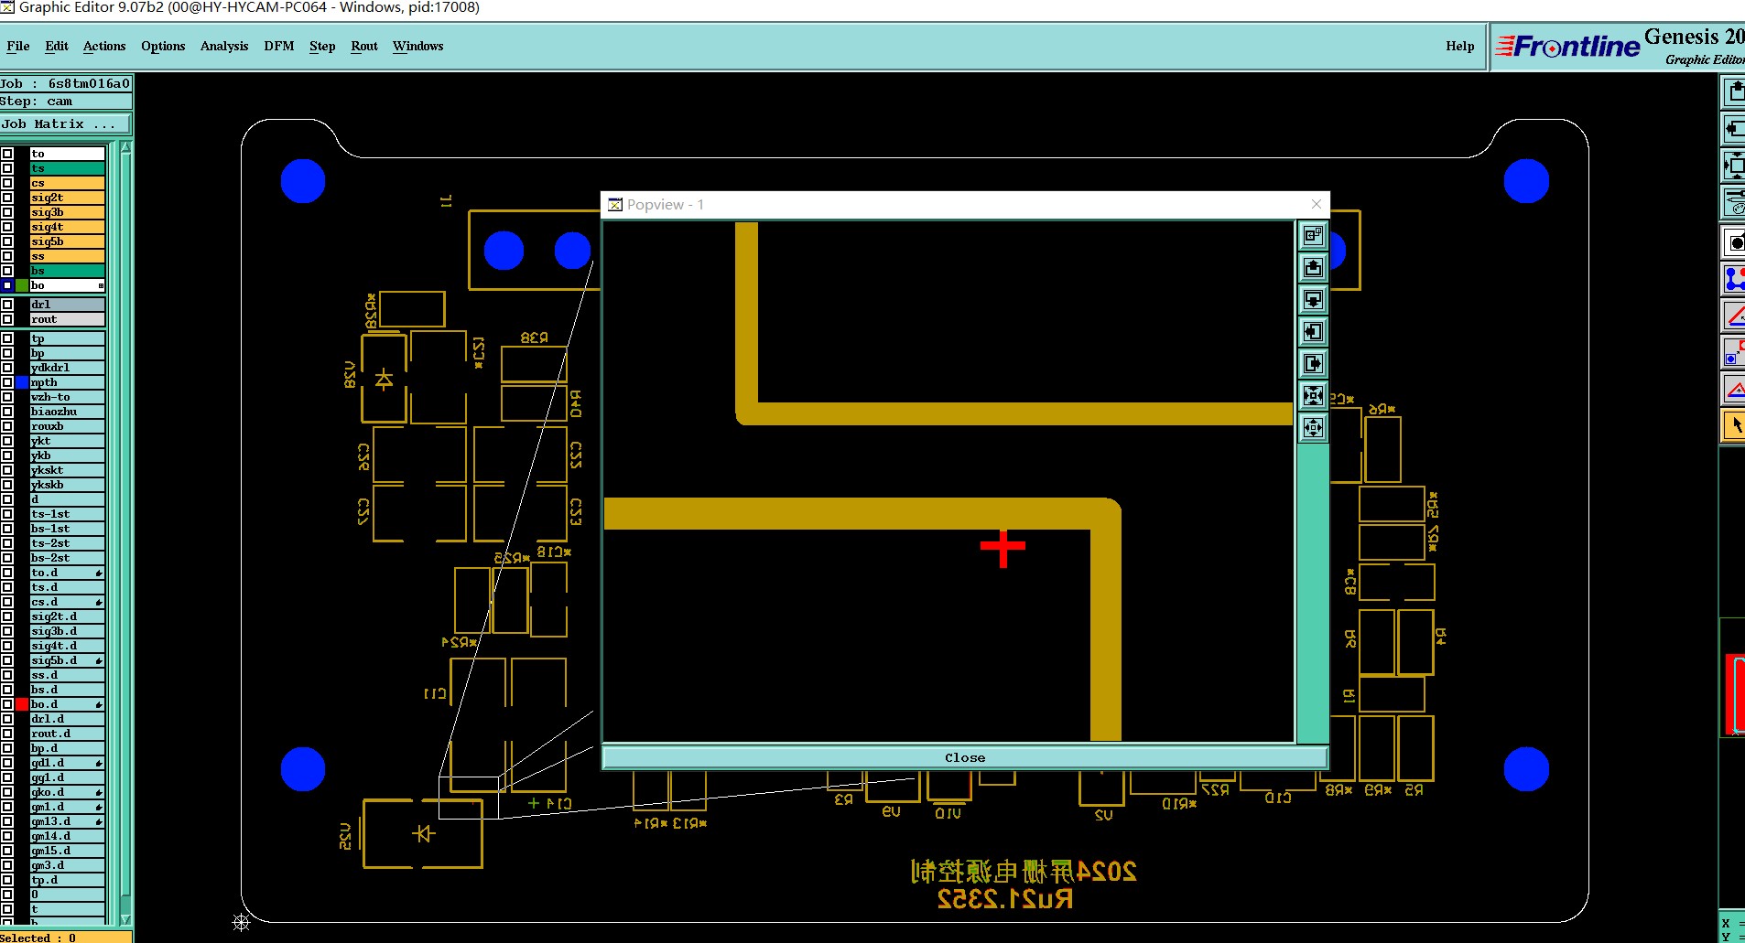Viewport: 1745px width, 943px height.
Task: Open the Rout menu
Action: (364, 46)
